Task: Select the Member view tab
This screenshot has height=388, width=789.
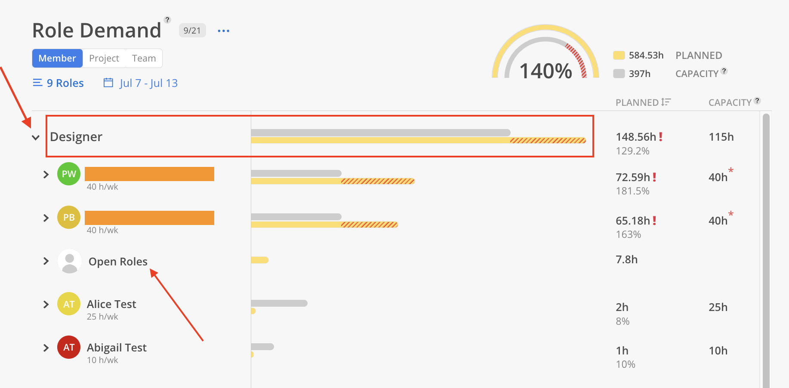Action: click(57, 59)
